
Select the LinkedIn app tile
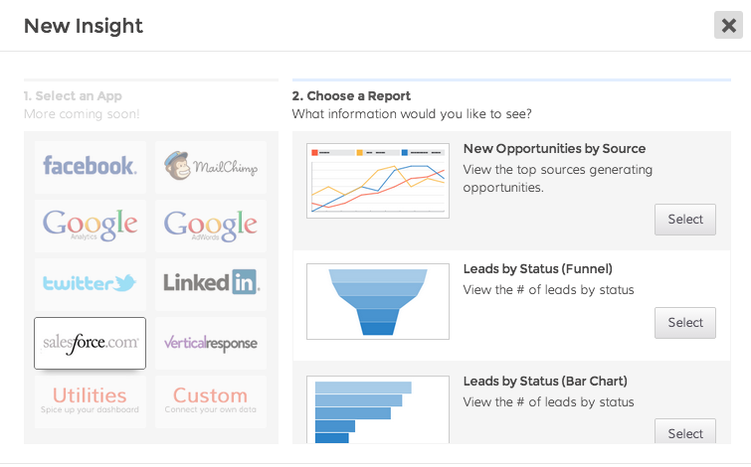pyautogui.click(x=210, y=283)
